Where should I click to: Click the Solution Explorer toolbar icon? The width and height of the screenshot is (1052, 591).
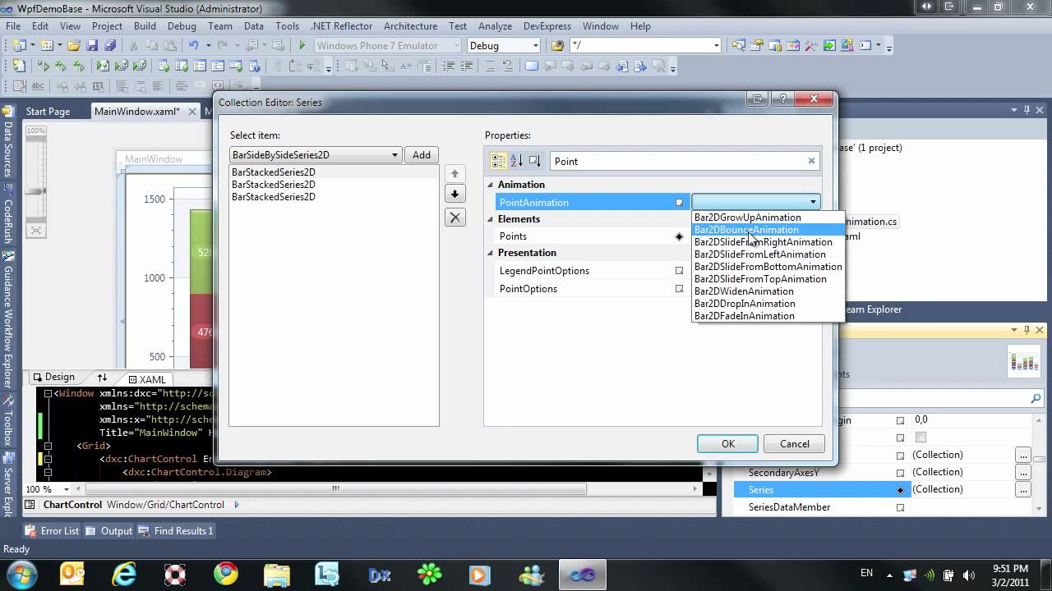click(738, 46)
